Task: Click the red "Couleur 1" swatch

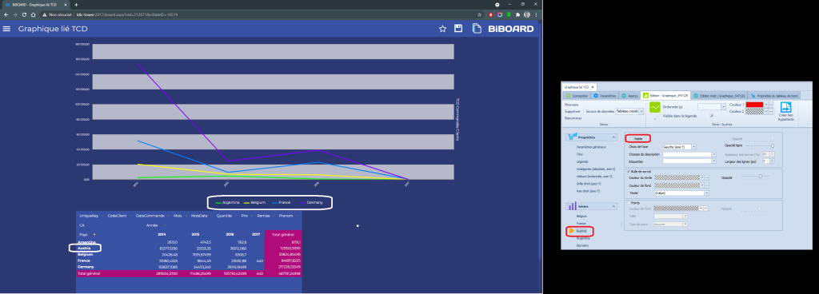Action: pyautogui.click(x=755, y=105)
